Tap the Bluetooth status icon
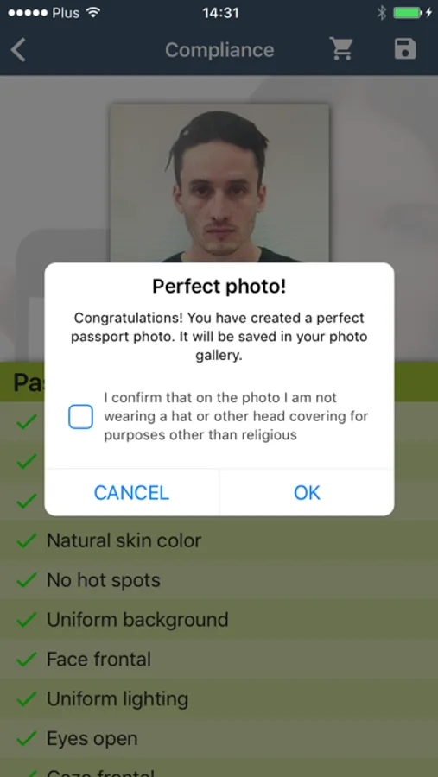This screenshot has width=438, height=777. [381, 13]
